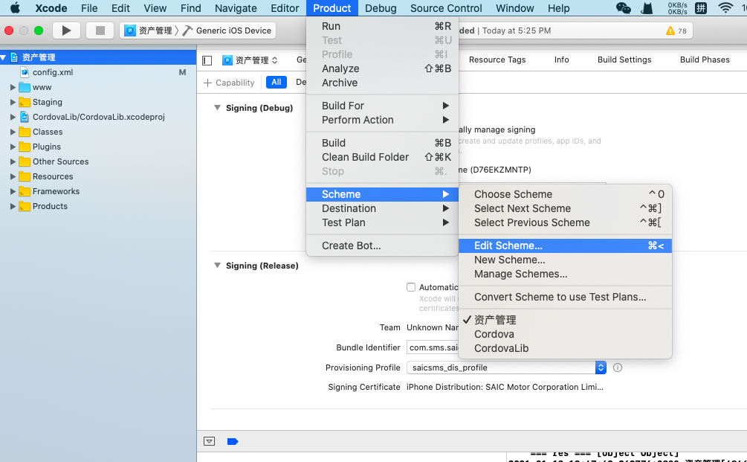Click the WeChat icon in menu bar
Image resolution: width=747 pixels, height=462 pixels.
coord(623,8)
